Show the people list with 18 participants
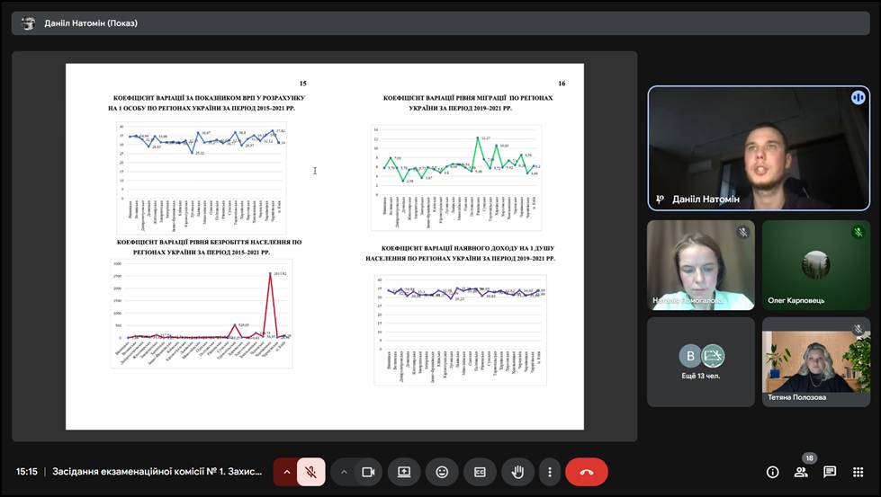The image size is (881, 497). [x=801, y=472]
